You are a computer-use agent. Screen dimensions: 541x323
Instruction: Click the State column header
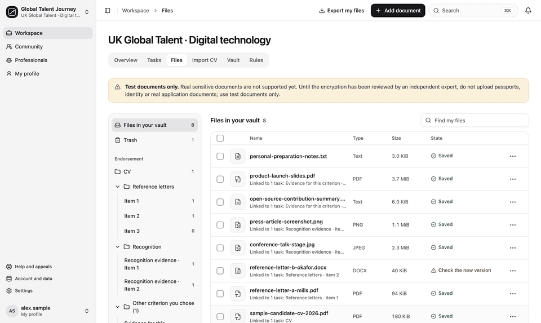(436, 138)
